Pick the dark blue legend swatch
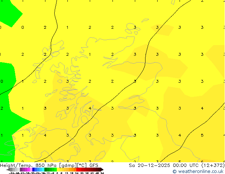 coord(33,169)
